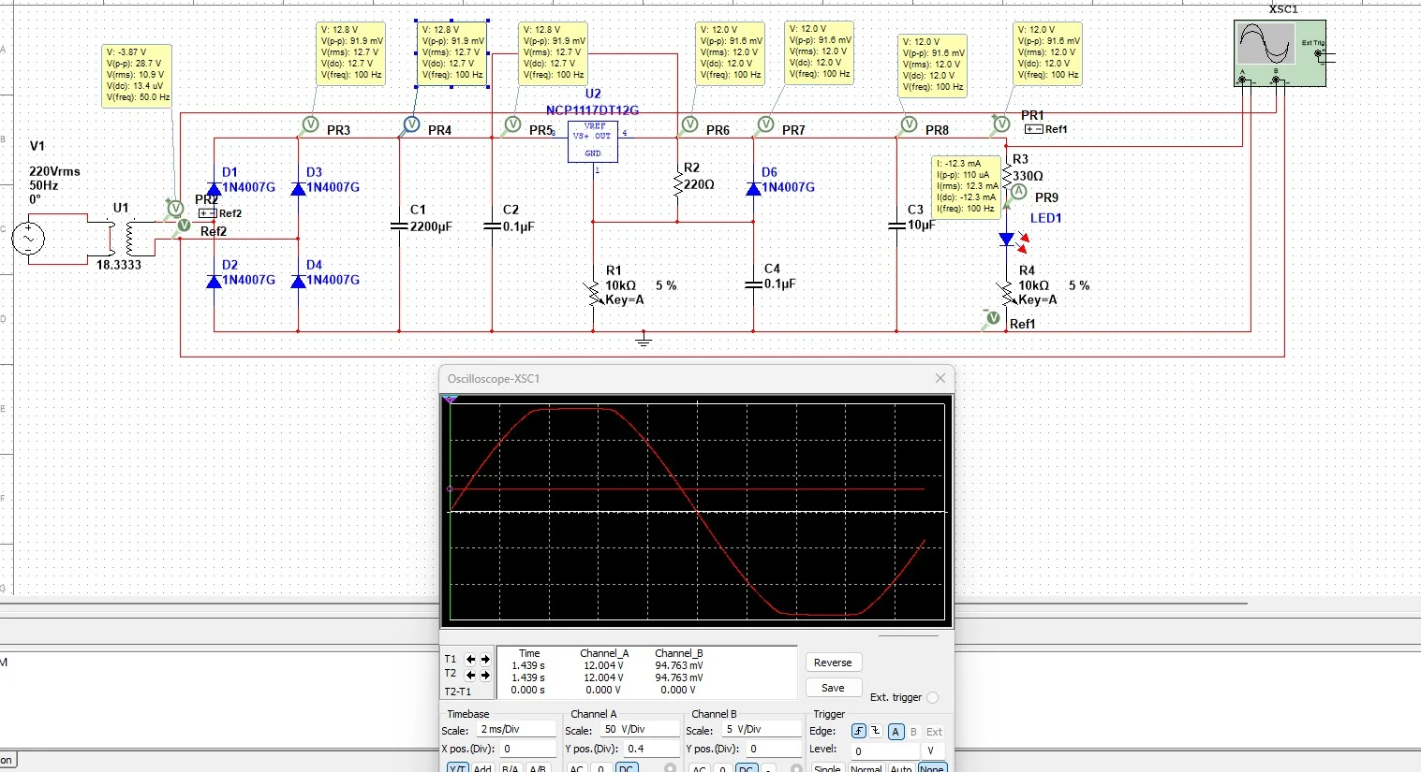Select potentiometer R4 10kΩ
1421x772 pixels.
(x=1007, y=293)
